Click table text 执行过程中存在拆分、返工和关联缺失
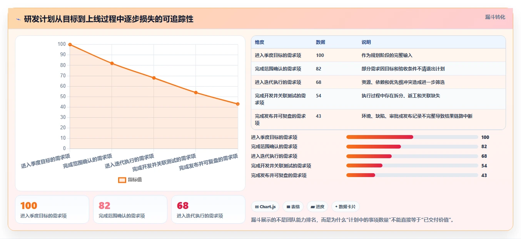The height and width of the screenshot is (239, 521). tap(401, 96)
